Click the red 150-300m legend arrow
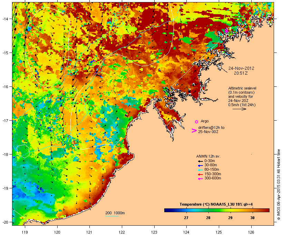 pos(201,174)
